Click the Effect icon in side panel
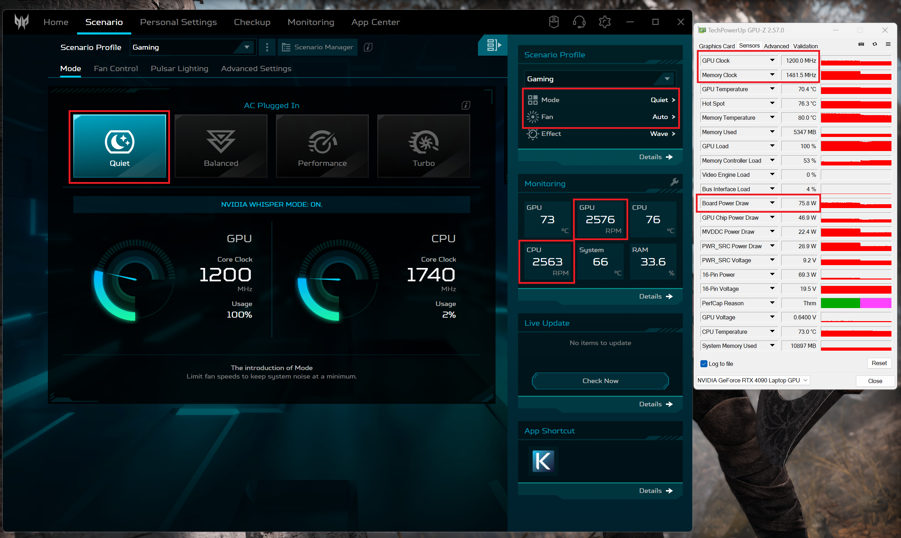 pyautogui.click(x=532, y=134)
